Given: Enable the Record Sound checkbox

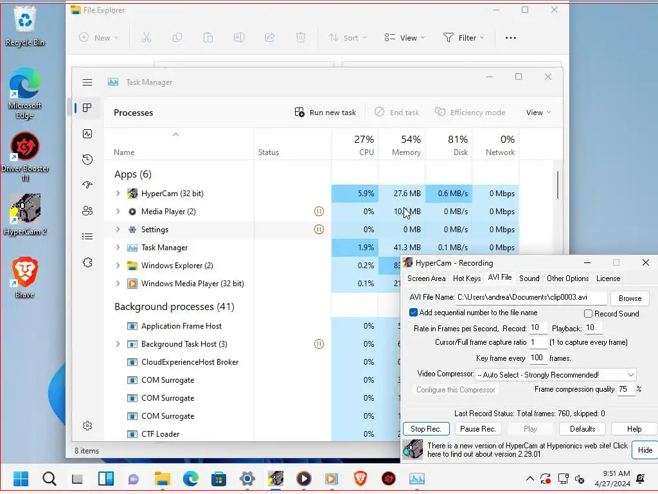Looking at the screenshot, I should click(589, 314).
